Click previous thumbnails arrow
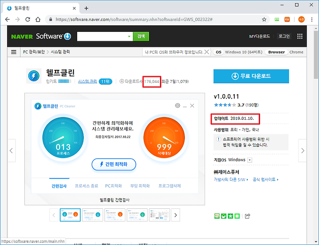Viewport: 319px width, 245px height. point(54,215)
